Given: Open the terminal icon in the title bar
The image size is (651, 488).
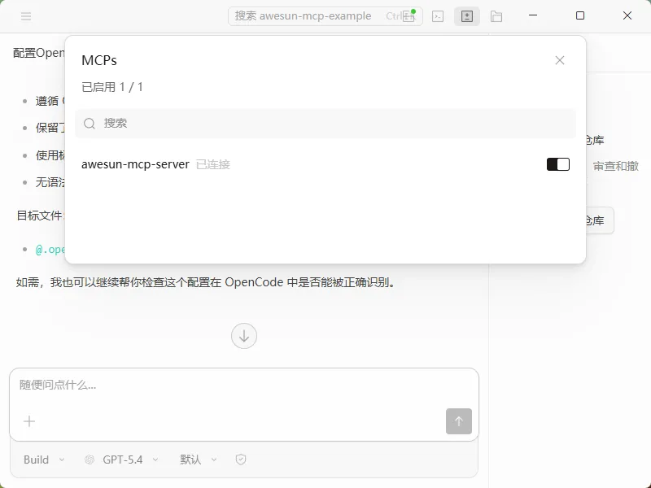Looking at the screenshot, I should (x=437, y=15).
